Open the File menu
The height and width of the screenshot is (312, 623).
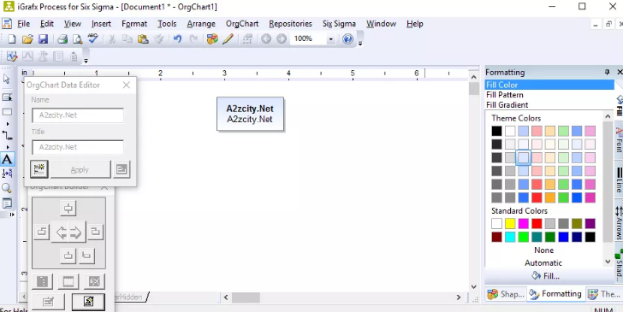(x=23, y=24)
